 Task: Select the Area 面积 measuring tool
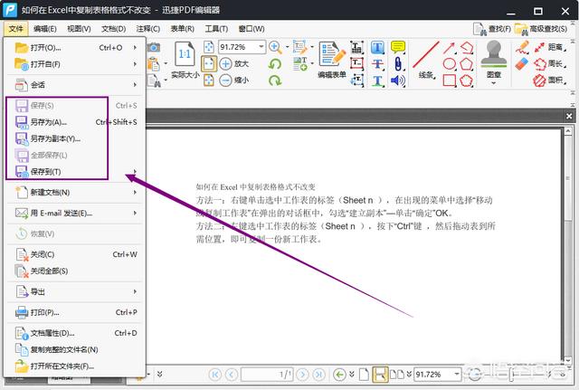tap(549, 81)
